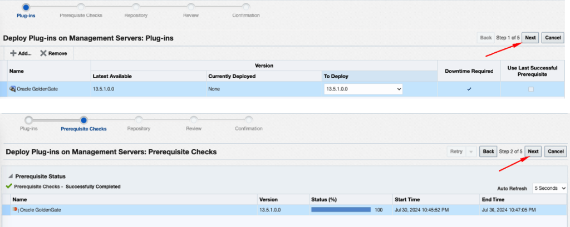Click Next button on Step 1 of 5
This screenshot has height=227, width=570.
click(x=530, y=38)
